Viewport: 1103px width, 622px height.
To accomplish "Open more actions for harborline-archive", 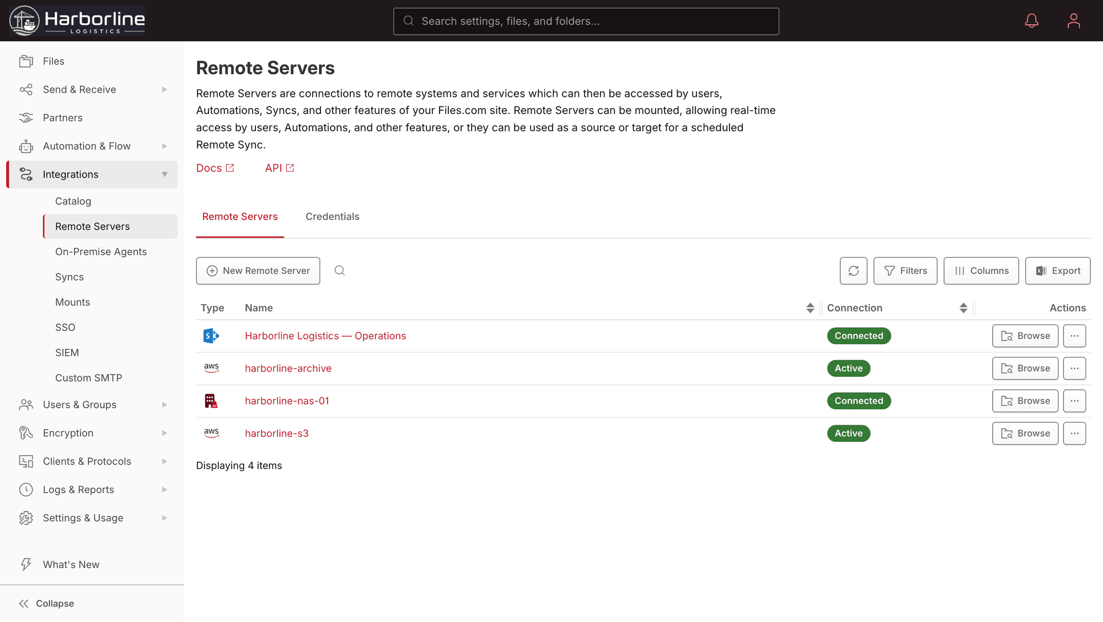I will 1074,368.
